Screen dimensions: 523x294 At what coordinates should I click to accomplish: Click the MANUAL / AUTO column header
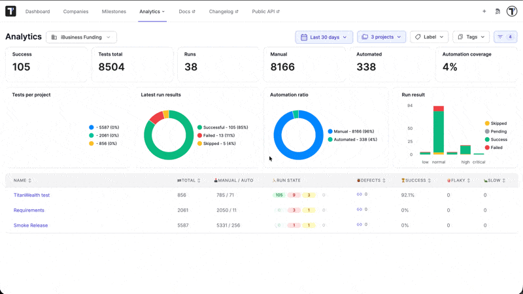point(233,180)
